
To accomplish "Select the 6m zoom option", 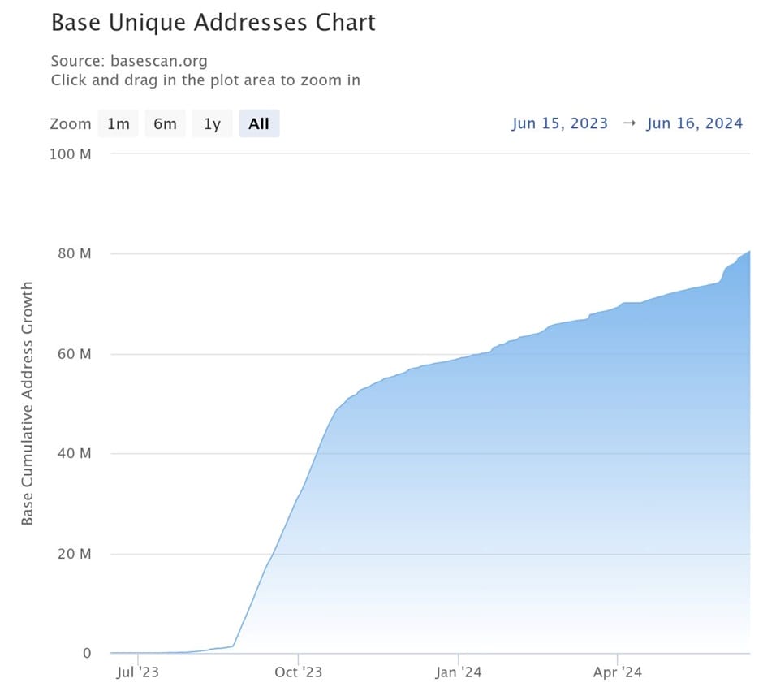I will (165, 123).
